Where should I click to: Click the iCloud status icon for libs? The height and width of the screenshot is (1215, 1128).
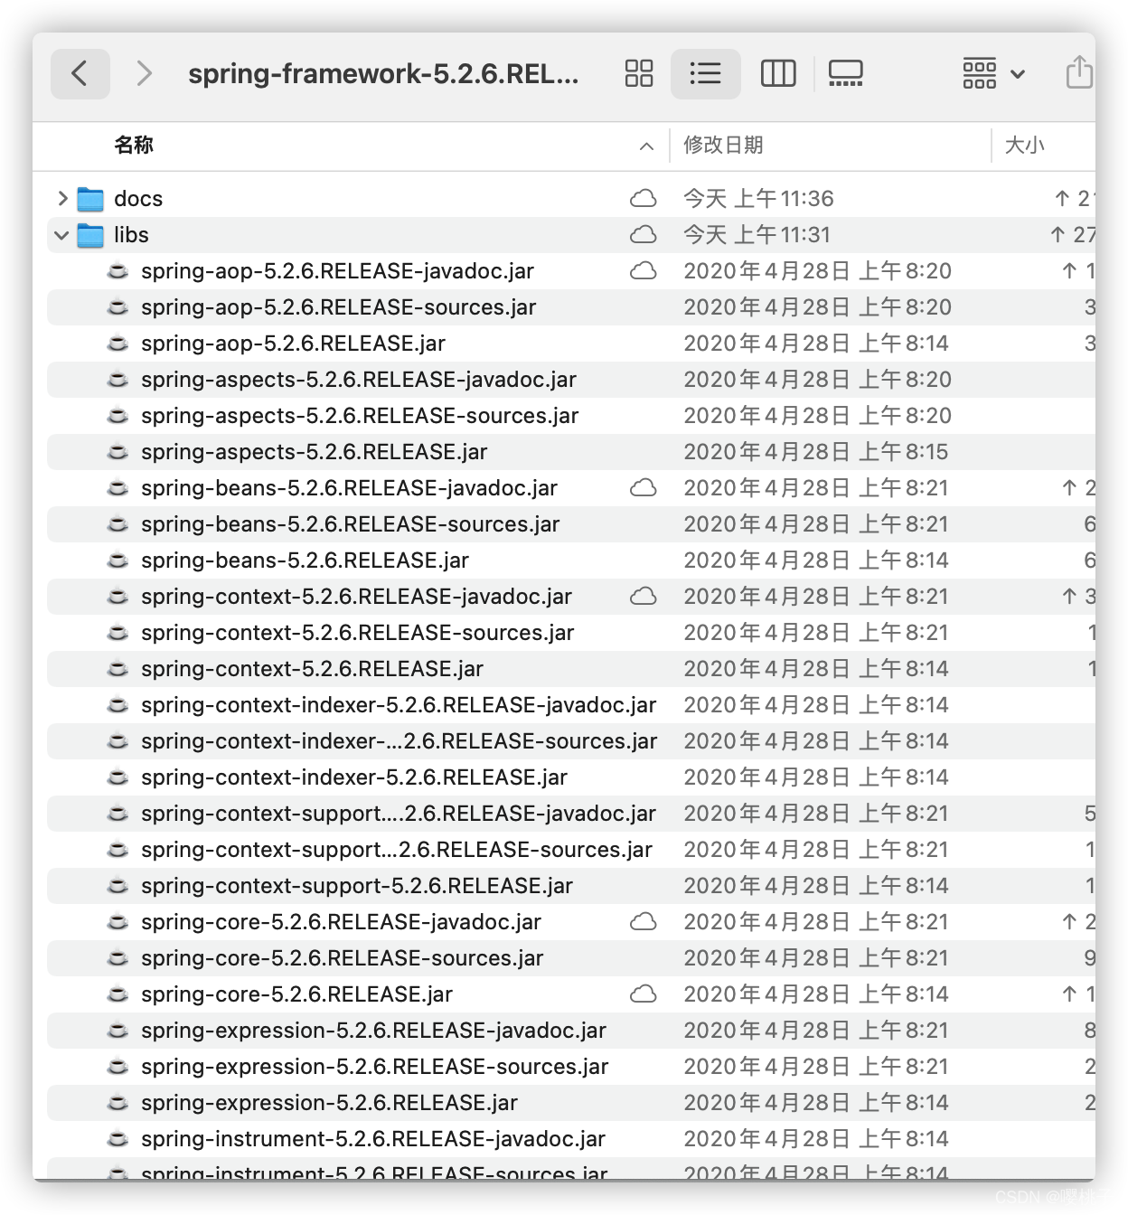[x=643, y=234]
